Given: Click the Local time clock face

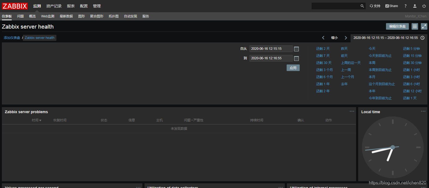Looking at the screenshot, I should coord(393,147).
